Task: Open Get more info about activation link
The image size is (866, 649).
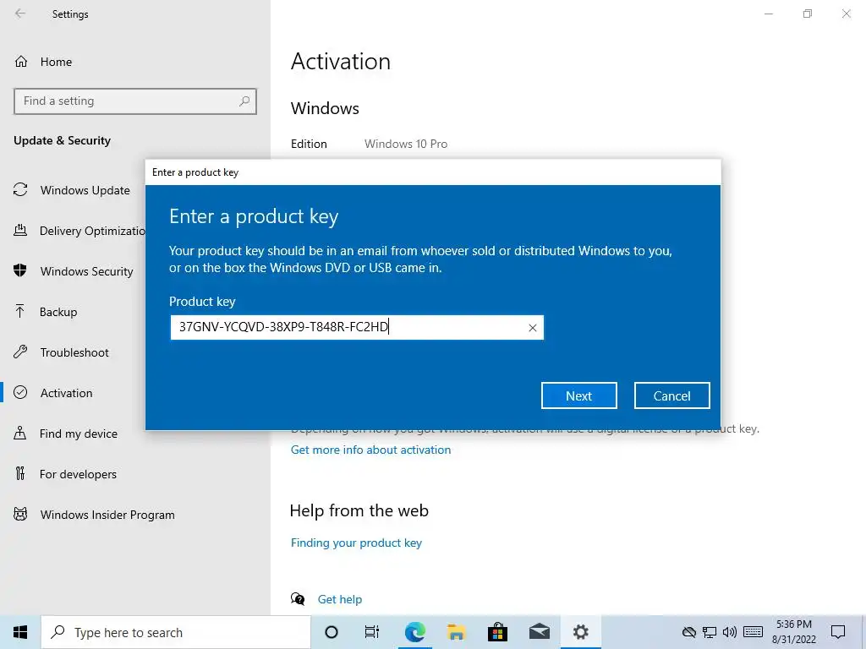Action: (x=370, y=450)
